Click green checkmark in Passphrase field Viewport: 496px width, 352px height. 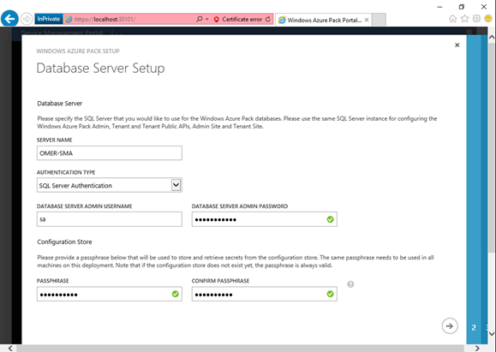pos(176,294)
